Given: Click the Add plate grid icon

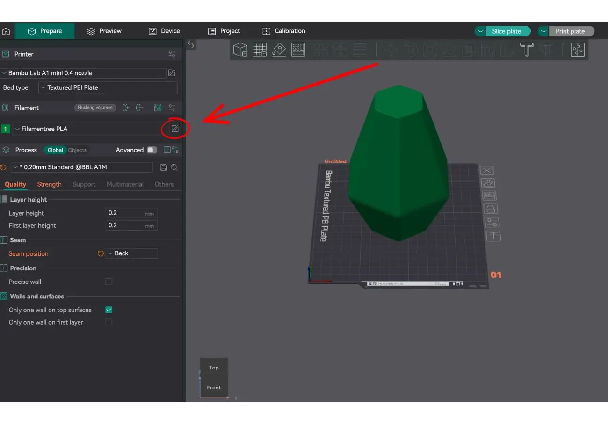Looking at the screenshot, I should 260,50.
